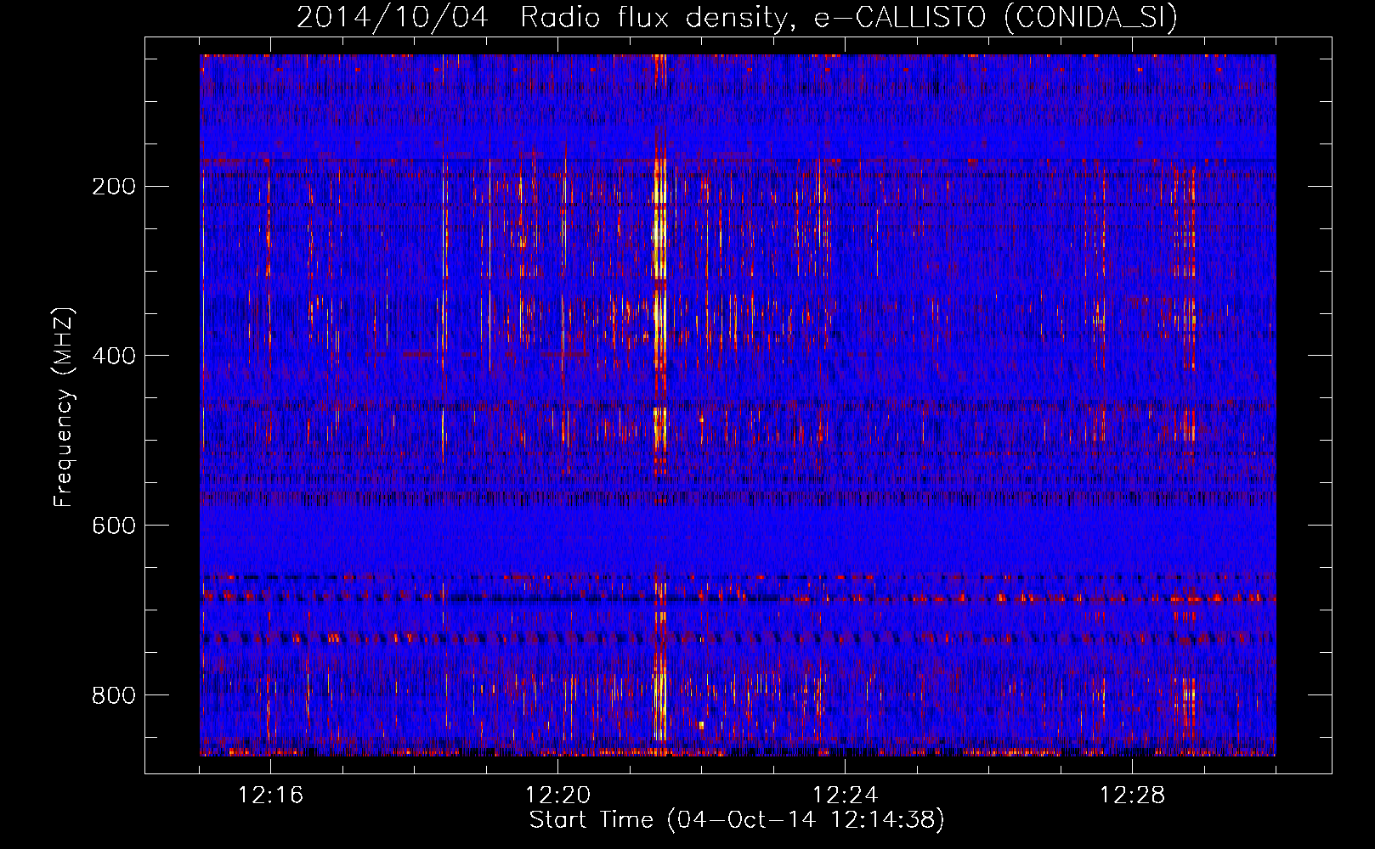Click the 200 frequency tick label

114,187
